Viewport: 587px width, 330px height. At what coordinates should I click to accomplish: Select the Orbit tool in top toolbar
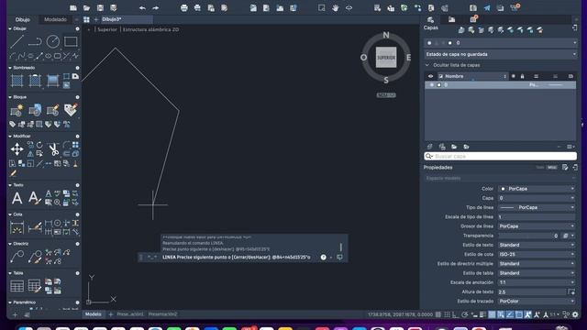coord(349,8)
